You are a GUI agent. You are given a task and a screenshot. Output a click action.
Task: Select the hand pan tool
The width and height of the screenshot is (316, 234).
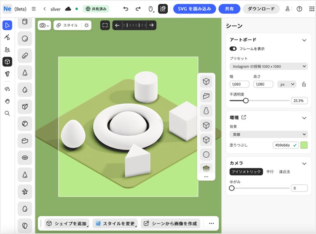pyautogui.click(x=7, y=101)
